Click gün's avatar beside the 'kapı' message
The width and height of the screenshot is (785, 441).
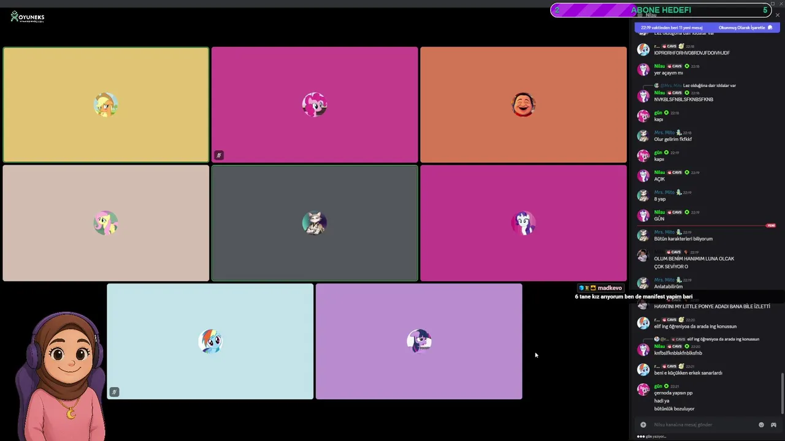pos(643,116)
